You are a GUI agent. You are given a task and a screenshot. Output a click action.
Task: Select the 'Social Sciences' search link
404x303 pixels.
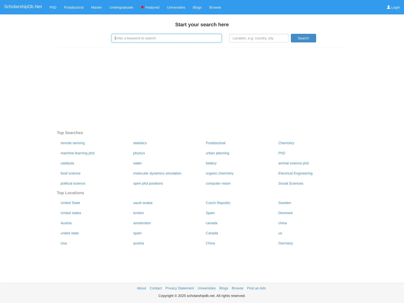coord(291,183)
